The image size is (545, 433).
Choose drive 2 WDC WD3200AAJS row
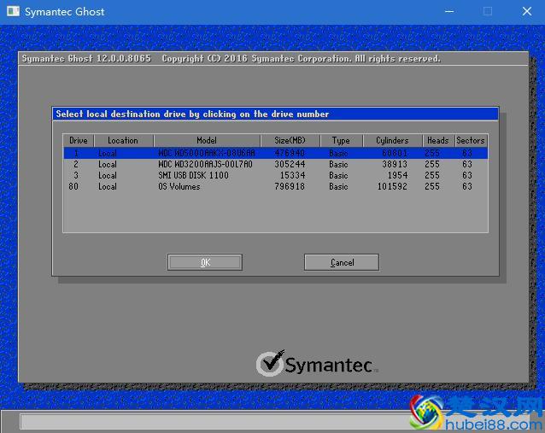pos(275,164)
